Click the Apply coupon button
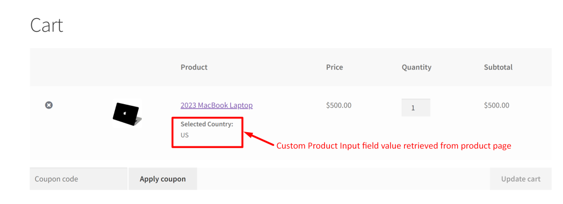 coord(163,179)
